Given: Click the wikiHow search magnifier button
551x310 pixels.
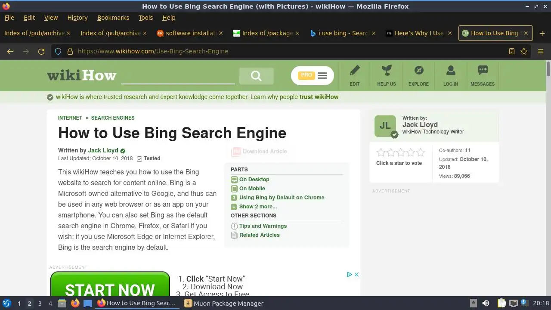Looking at the screenshot, I should click(x=256, y=76).
